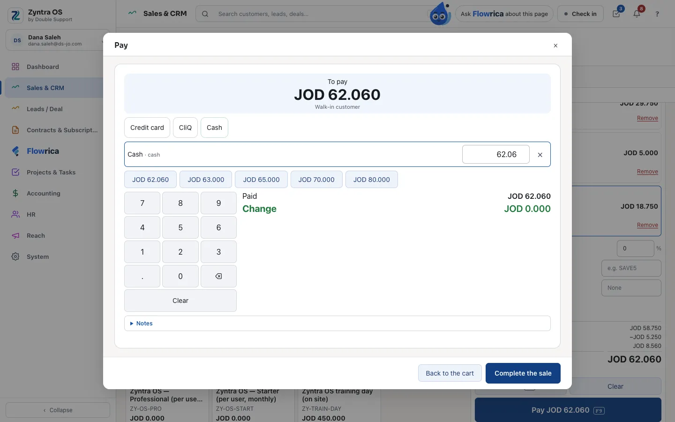Click the keypad backspace icon key
Screen dimensions: 675x422
[x=218, y=276]
